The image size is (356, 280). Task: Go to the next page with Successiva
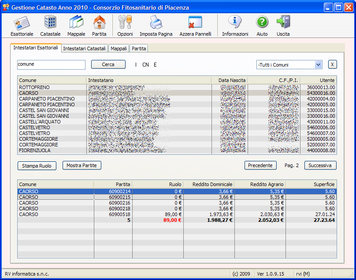[320, 165]
